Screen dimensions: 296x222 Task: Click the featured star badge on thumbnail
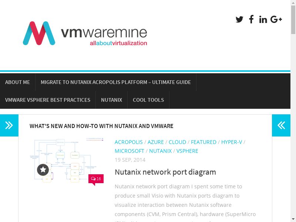(43, 170)
